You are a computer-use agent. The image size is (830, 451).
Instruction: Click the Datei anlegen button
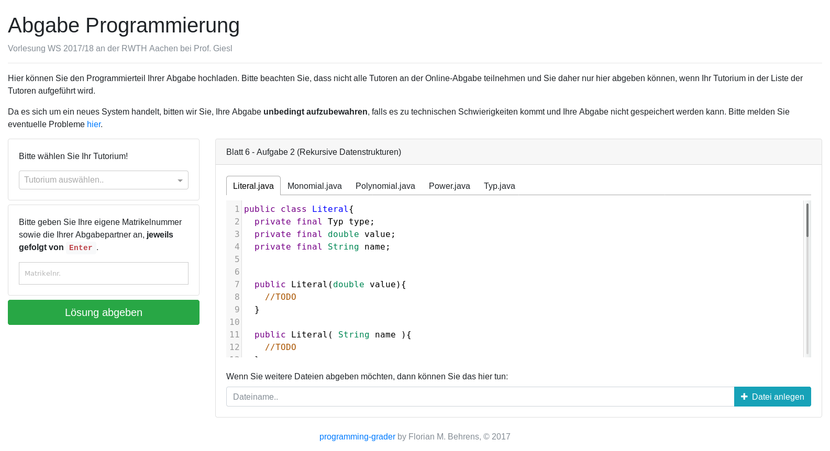click(772, 397)
